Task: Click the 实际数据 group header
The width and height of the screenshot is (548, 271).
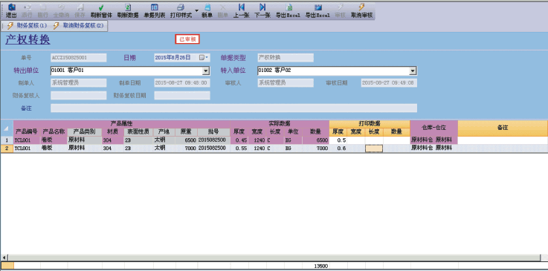Action: [x=280, y=124]
